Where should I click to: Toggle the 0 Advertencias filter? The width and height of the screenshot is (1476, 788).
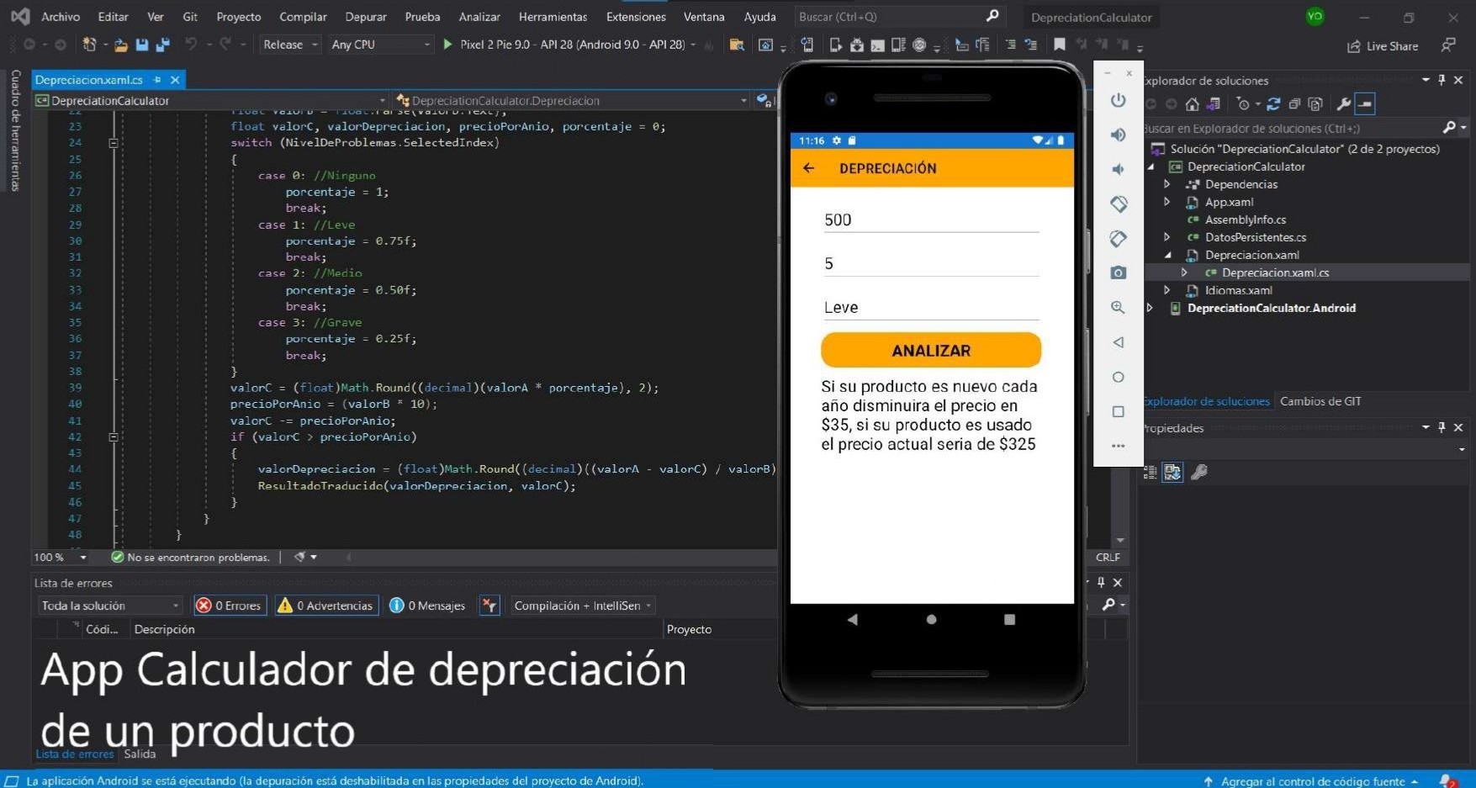click(x=325, y=606)
